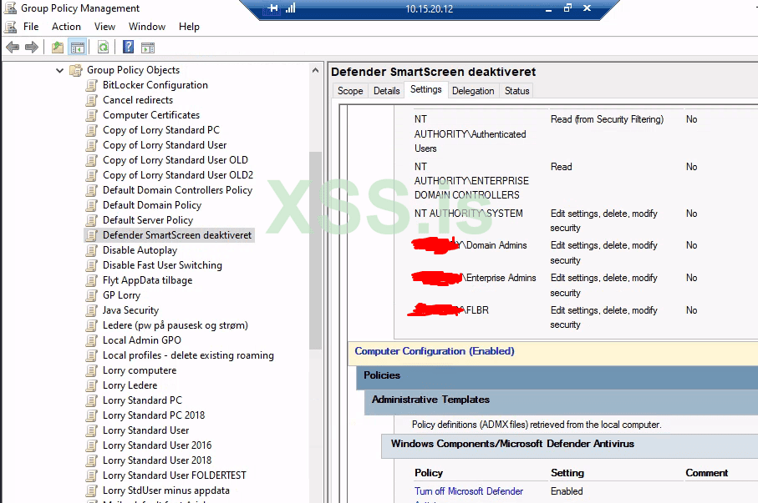Select Disable Fast User Switching GPO

click(x=162, y=265)
